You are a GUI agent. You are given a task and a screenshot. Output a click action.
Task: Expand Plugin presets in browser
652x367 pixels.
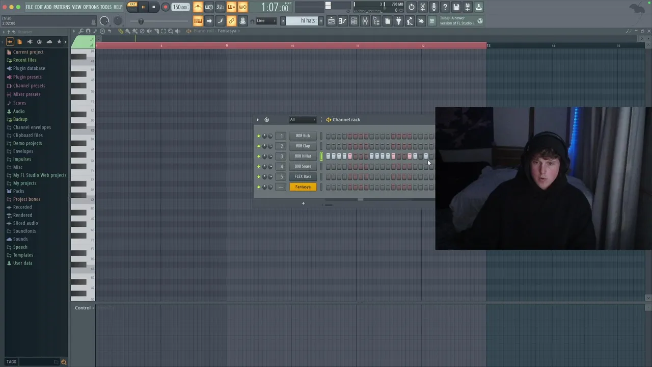coord(27,77)
